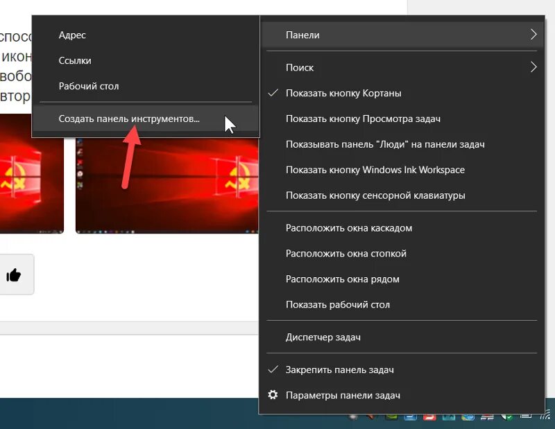
Task: Open the Поиск submenu entry
Action: coord(402,67)
